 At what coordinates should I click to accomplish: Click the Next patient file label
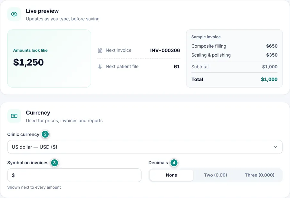click(122, 67)
